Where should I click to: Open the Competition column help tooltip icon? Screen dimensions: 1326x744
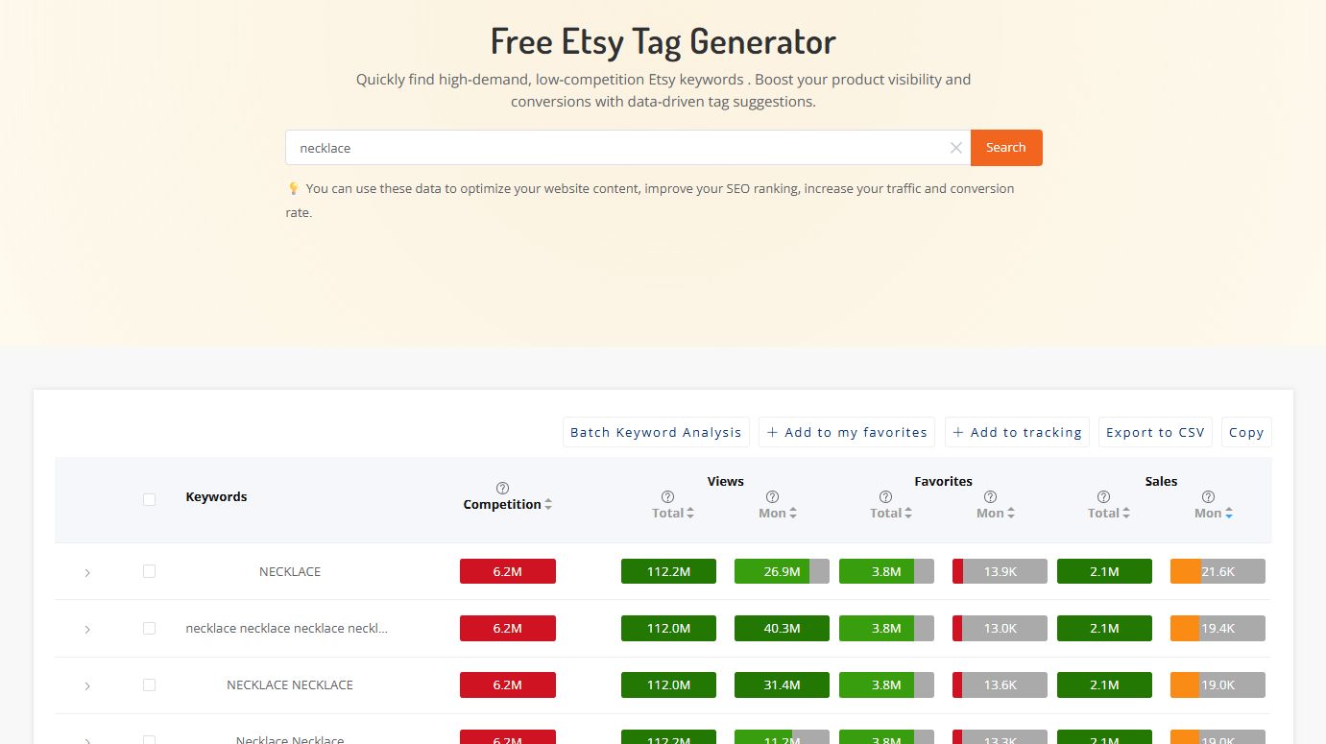502,487
